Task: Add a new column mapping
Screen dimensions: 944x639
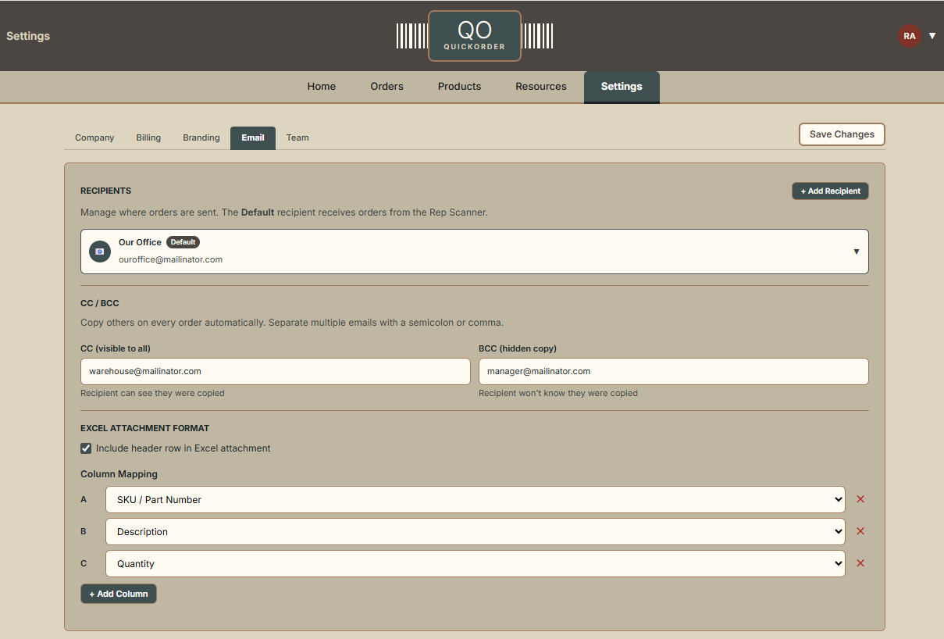Action: [x=119, y=594]
